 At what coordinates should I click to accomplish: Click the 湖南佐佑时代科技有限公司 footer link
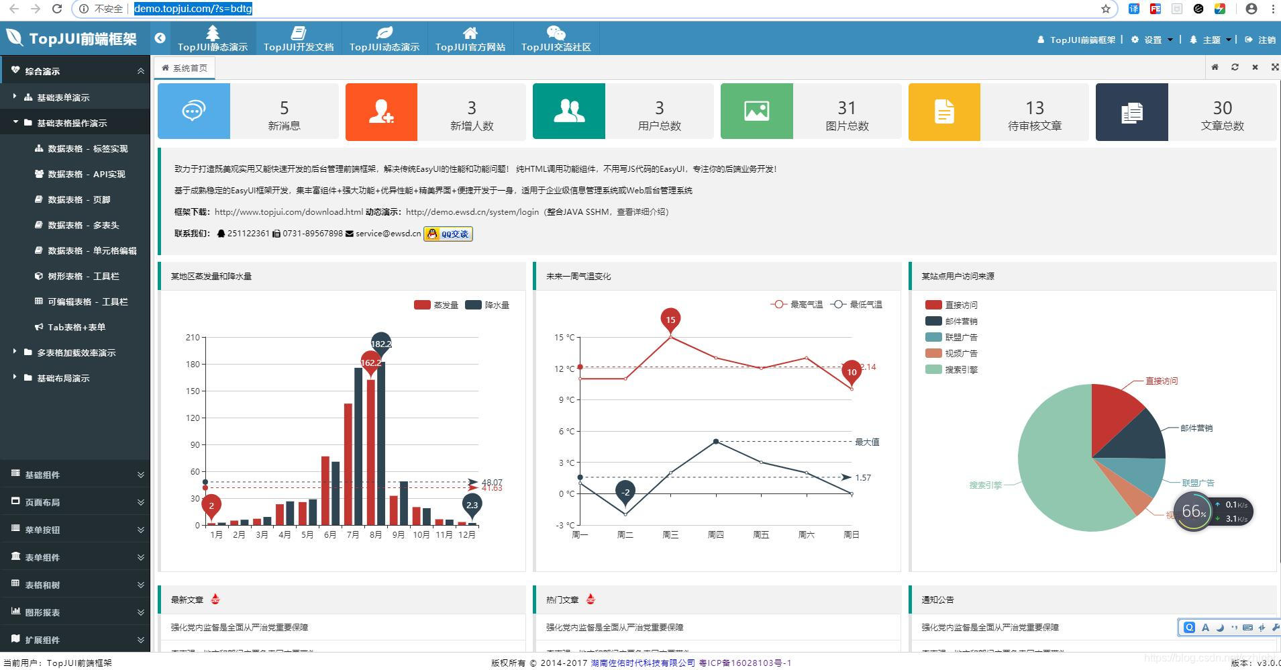click(643, 663)
